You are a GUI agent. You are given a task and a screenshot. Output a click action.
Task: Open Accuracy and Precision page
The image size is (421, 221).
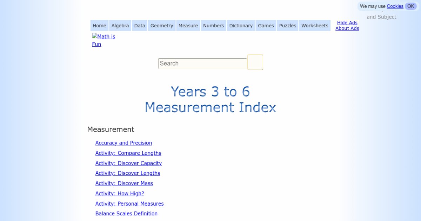123,143
